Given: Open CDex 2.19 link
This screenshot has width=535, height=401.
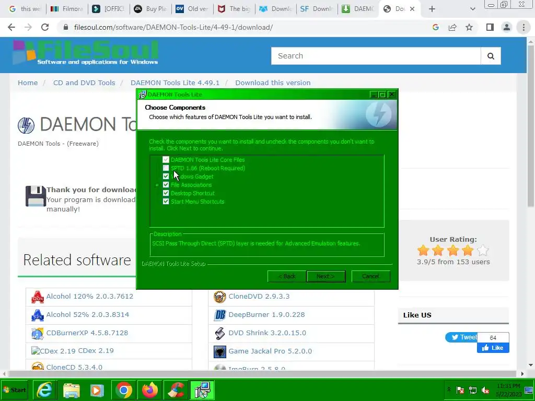Looking at the screenshot, I should click(x=96, y=351).
